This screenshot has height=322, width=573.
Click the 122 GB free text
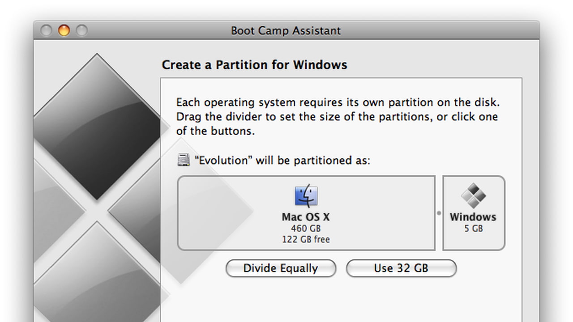pos(306,239)
